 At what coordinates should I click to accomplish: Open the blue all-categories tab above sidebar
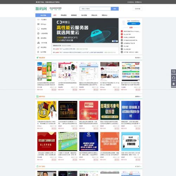[x=43, y=15]
